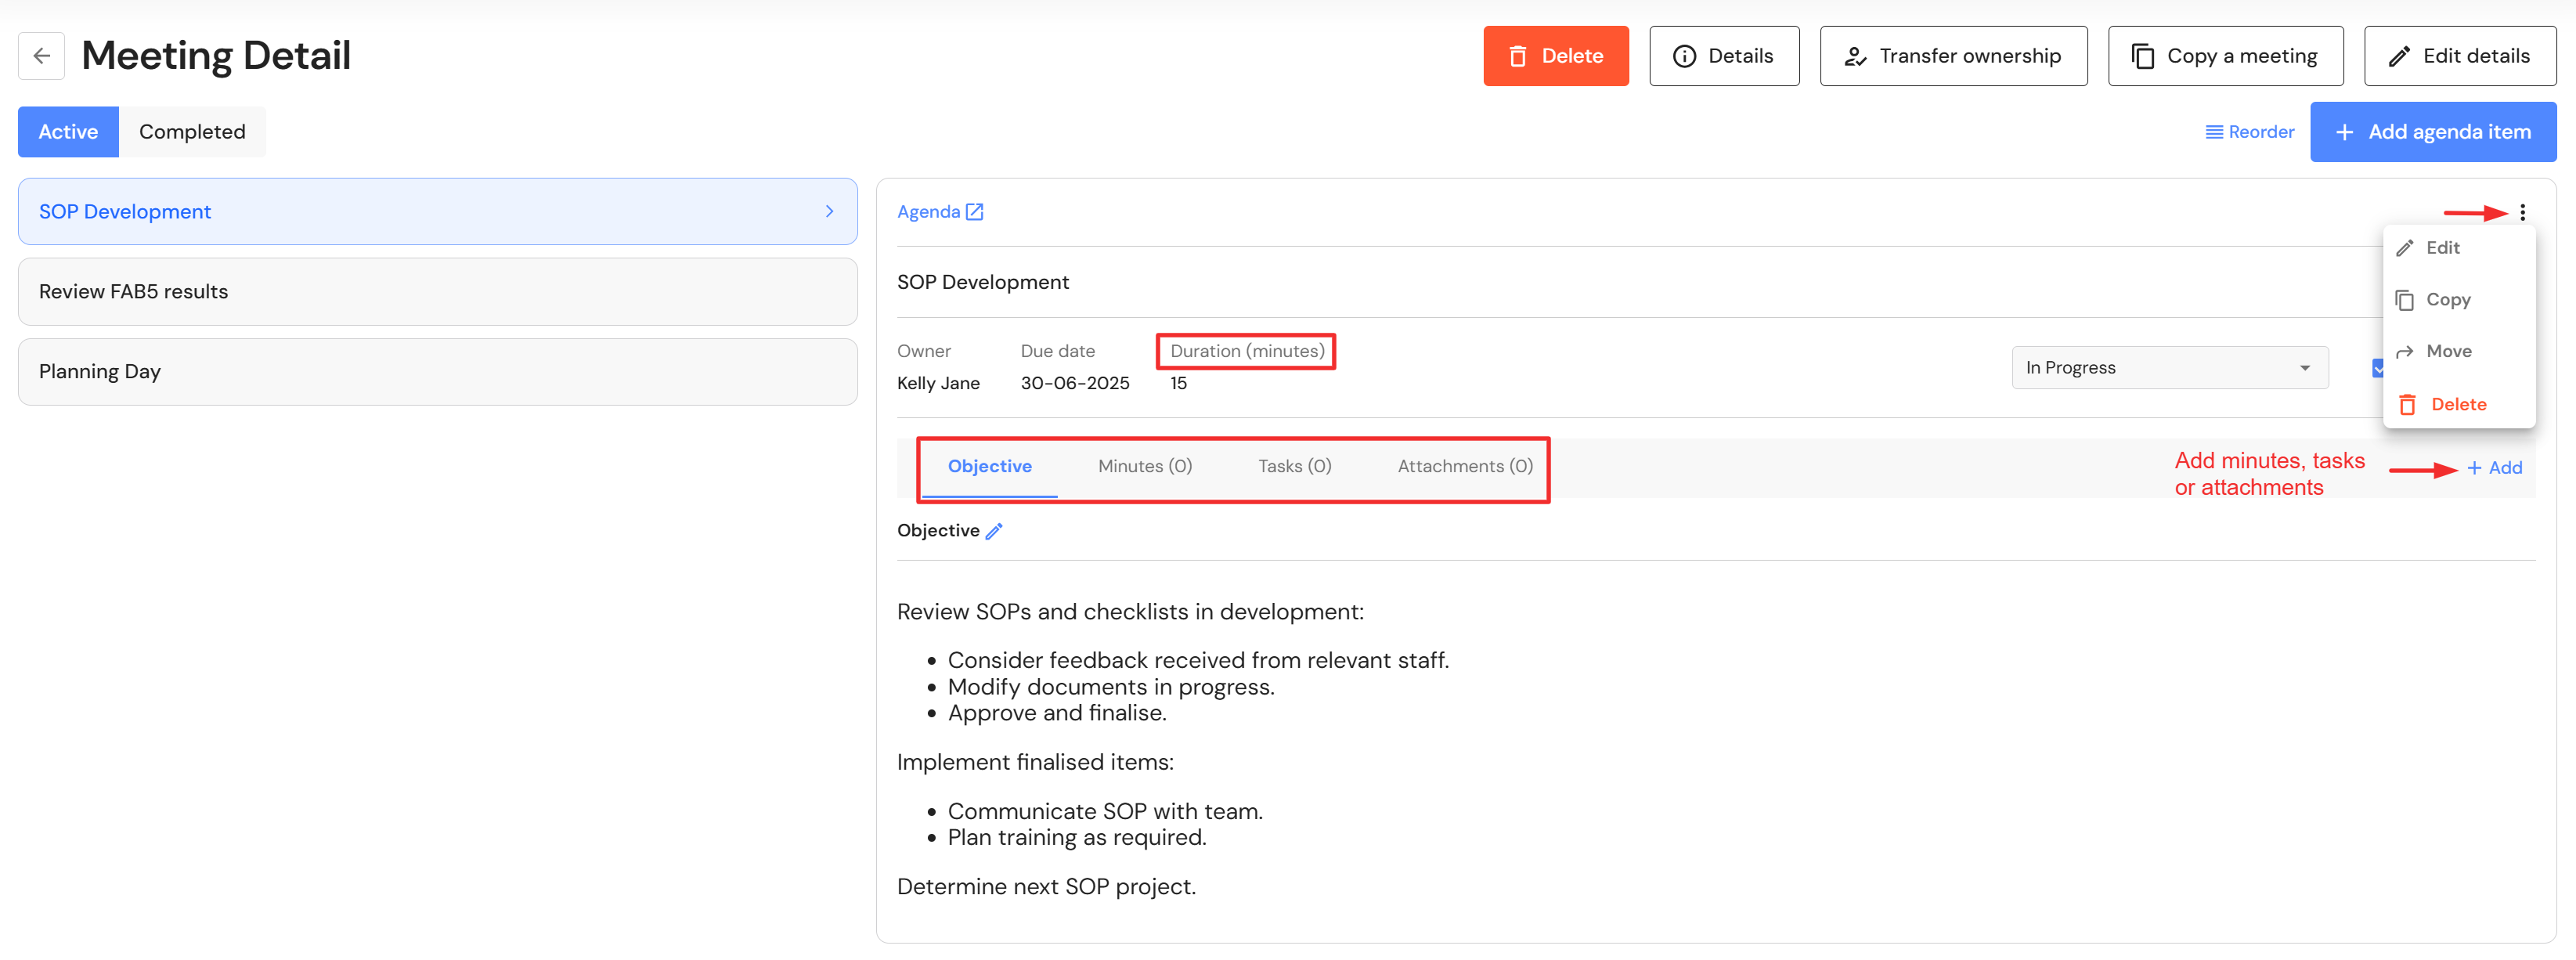Screen dimensions: 2576x960
Task: Click the Add agenda item button
Action: pyautogui.click(x=2432, y=132)
